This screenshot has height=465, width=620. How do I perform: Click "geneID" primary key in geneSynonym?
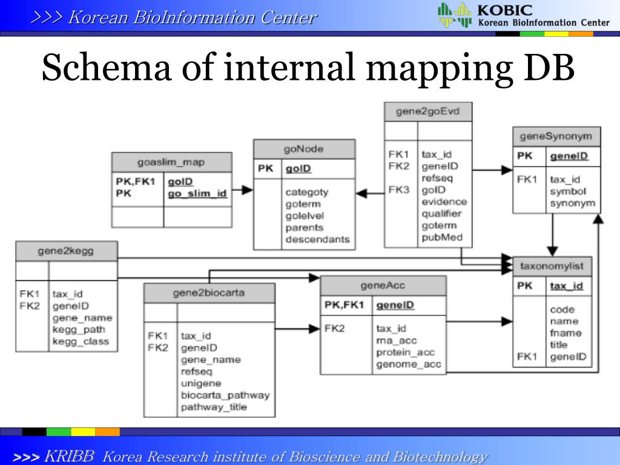point(569,156)
